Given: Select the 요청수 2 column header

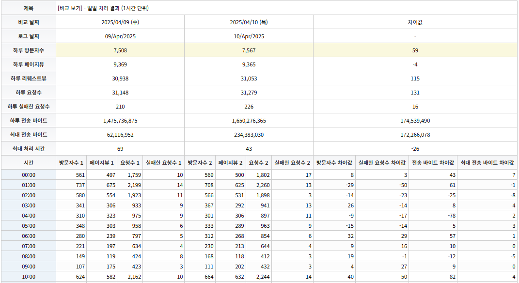Looking at the screenshot, I should (x=258, y=163).
